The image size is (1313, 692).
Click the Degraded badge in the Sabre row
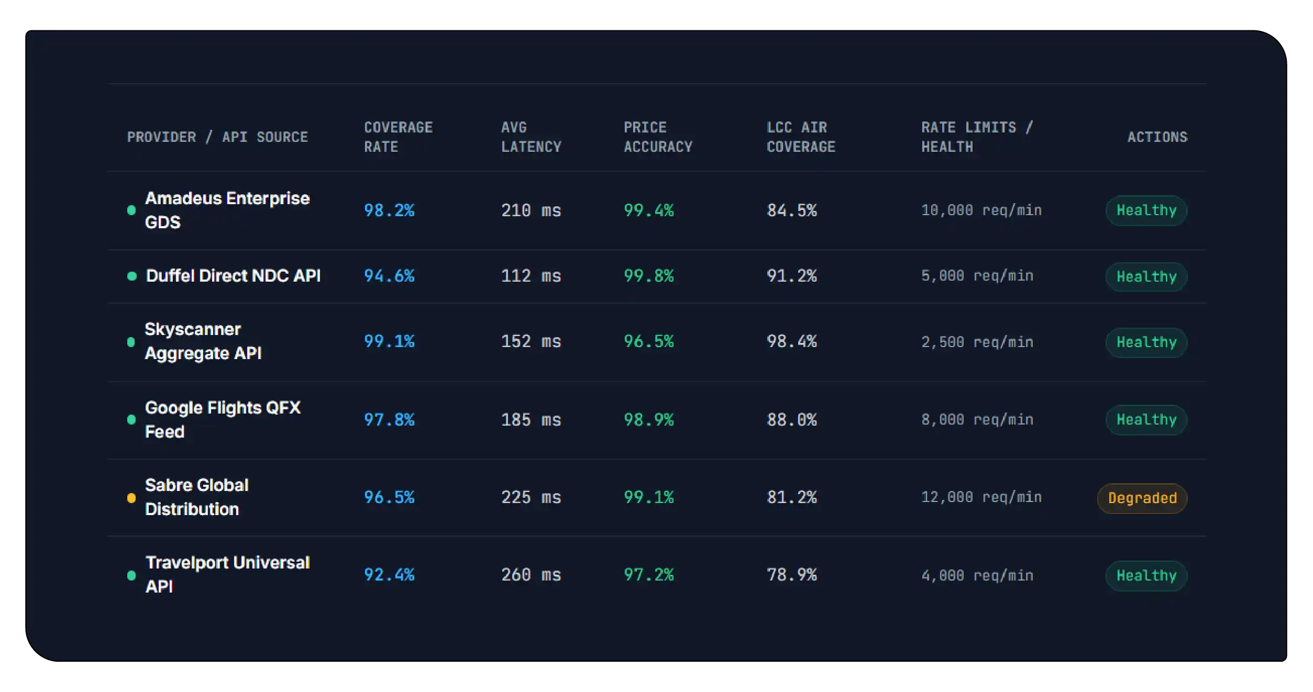1142,498
